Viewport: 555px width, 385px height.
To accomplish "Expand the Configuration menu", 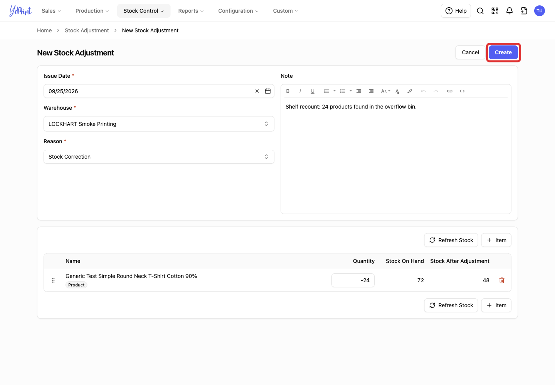I will click(x=238, y=11).
